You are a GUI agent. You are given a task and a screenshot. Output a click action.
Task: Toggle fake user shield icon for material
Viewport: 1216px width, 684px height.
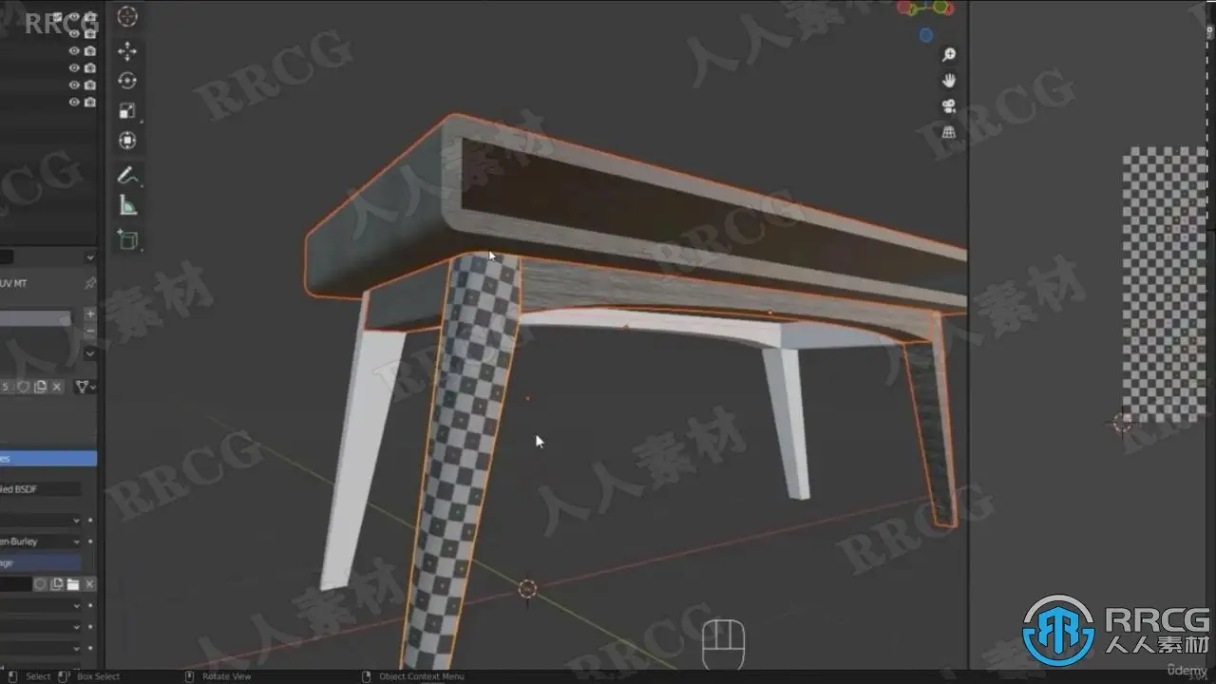coord(23,387)
